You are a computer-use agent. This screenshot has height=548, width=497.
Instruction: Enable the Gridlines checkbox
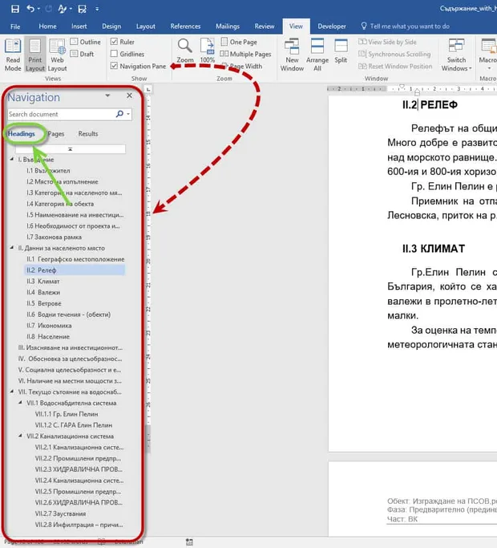tap(114, 54)
